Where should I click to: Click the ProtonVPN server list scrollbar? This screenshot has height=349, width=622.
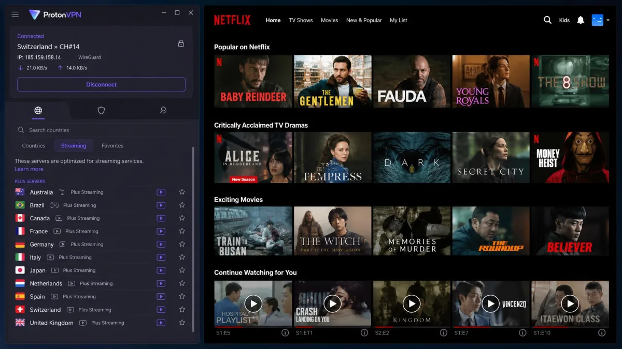(x=193, y=238)
